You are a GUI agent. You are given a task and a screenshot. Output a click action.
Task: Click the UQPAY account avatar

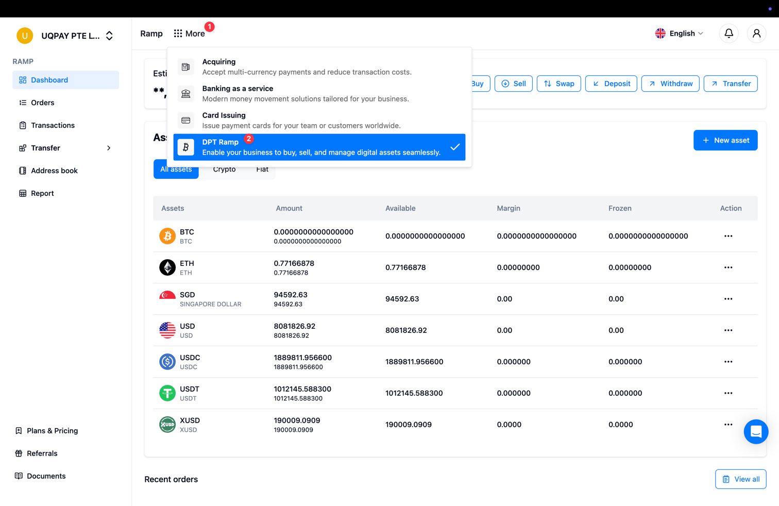(25, 36)
